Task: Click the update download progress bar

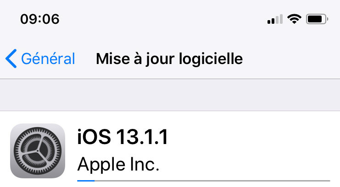Action: click(x=204, y=181)
